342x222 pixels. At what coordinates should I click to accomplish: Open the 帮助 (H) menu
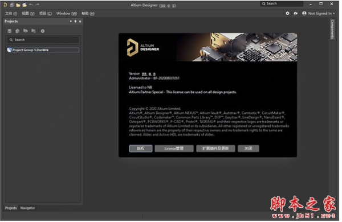click(x=88, y=14)
